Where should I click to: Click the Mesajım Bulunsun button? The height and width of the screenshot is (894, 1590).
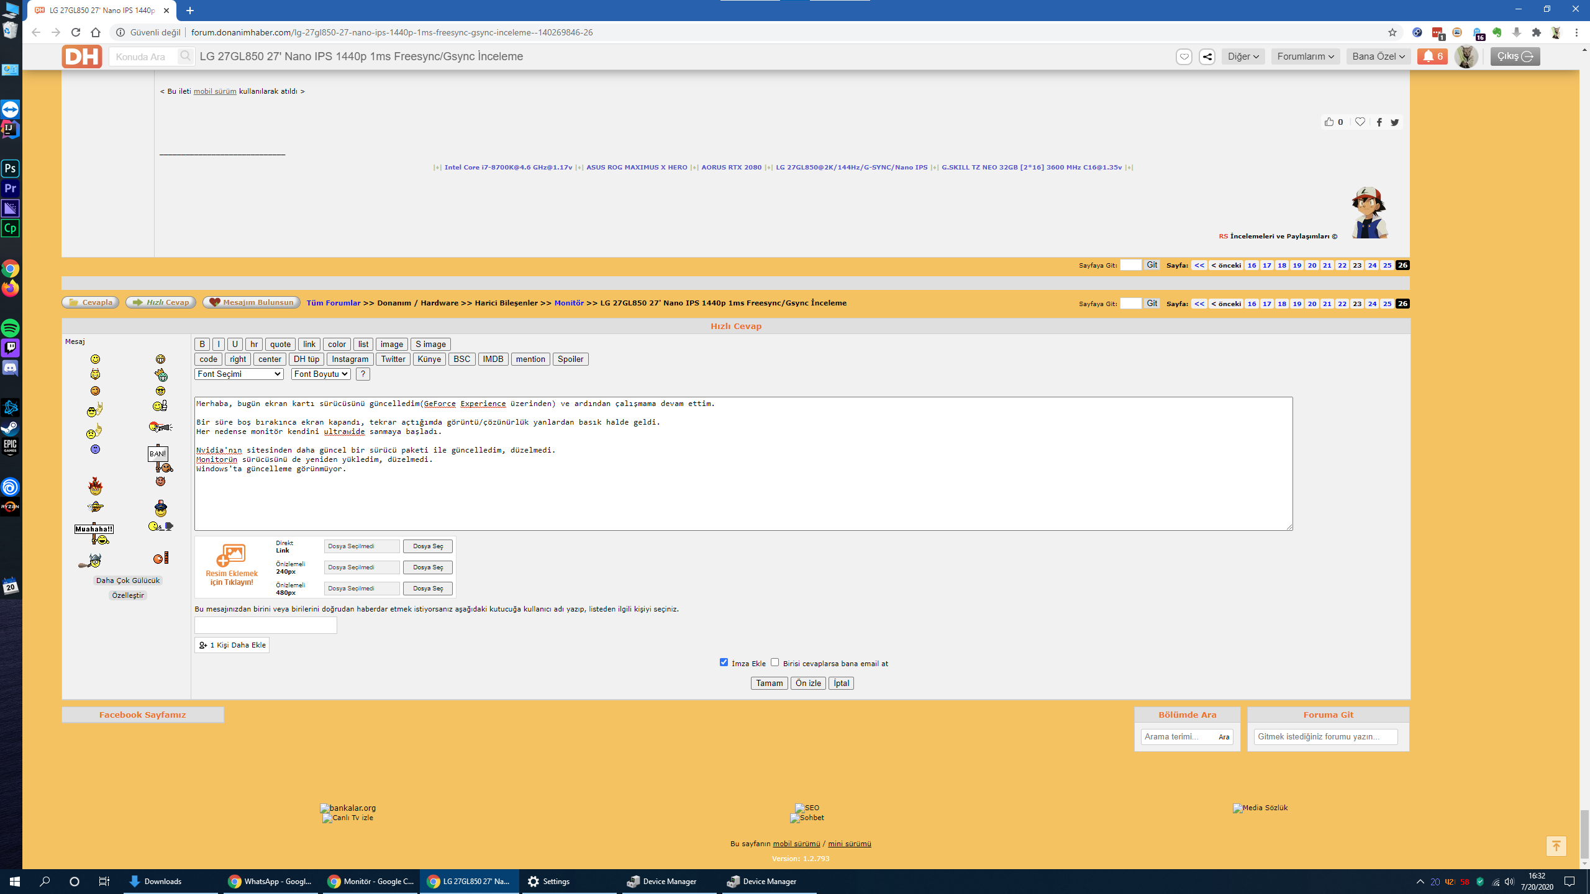click(252, 302)
